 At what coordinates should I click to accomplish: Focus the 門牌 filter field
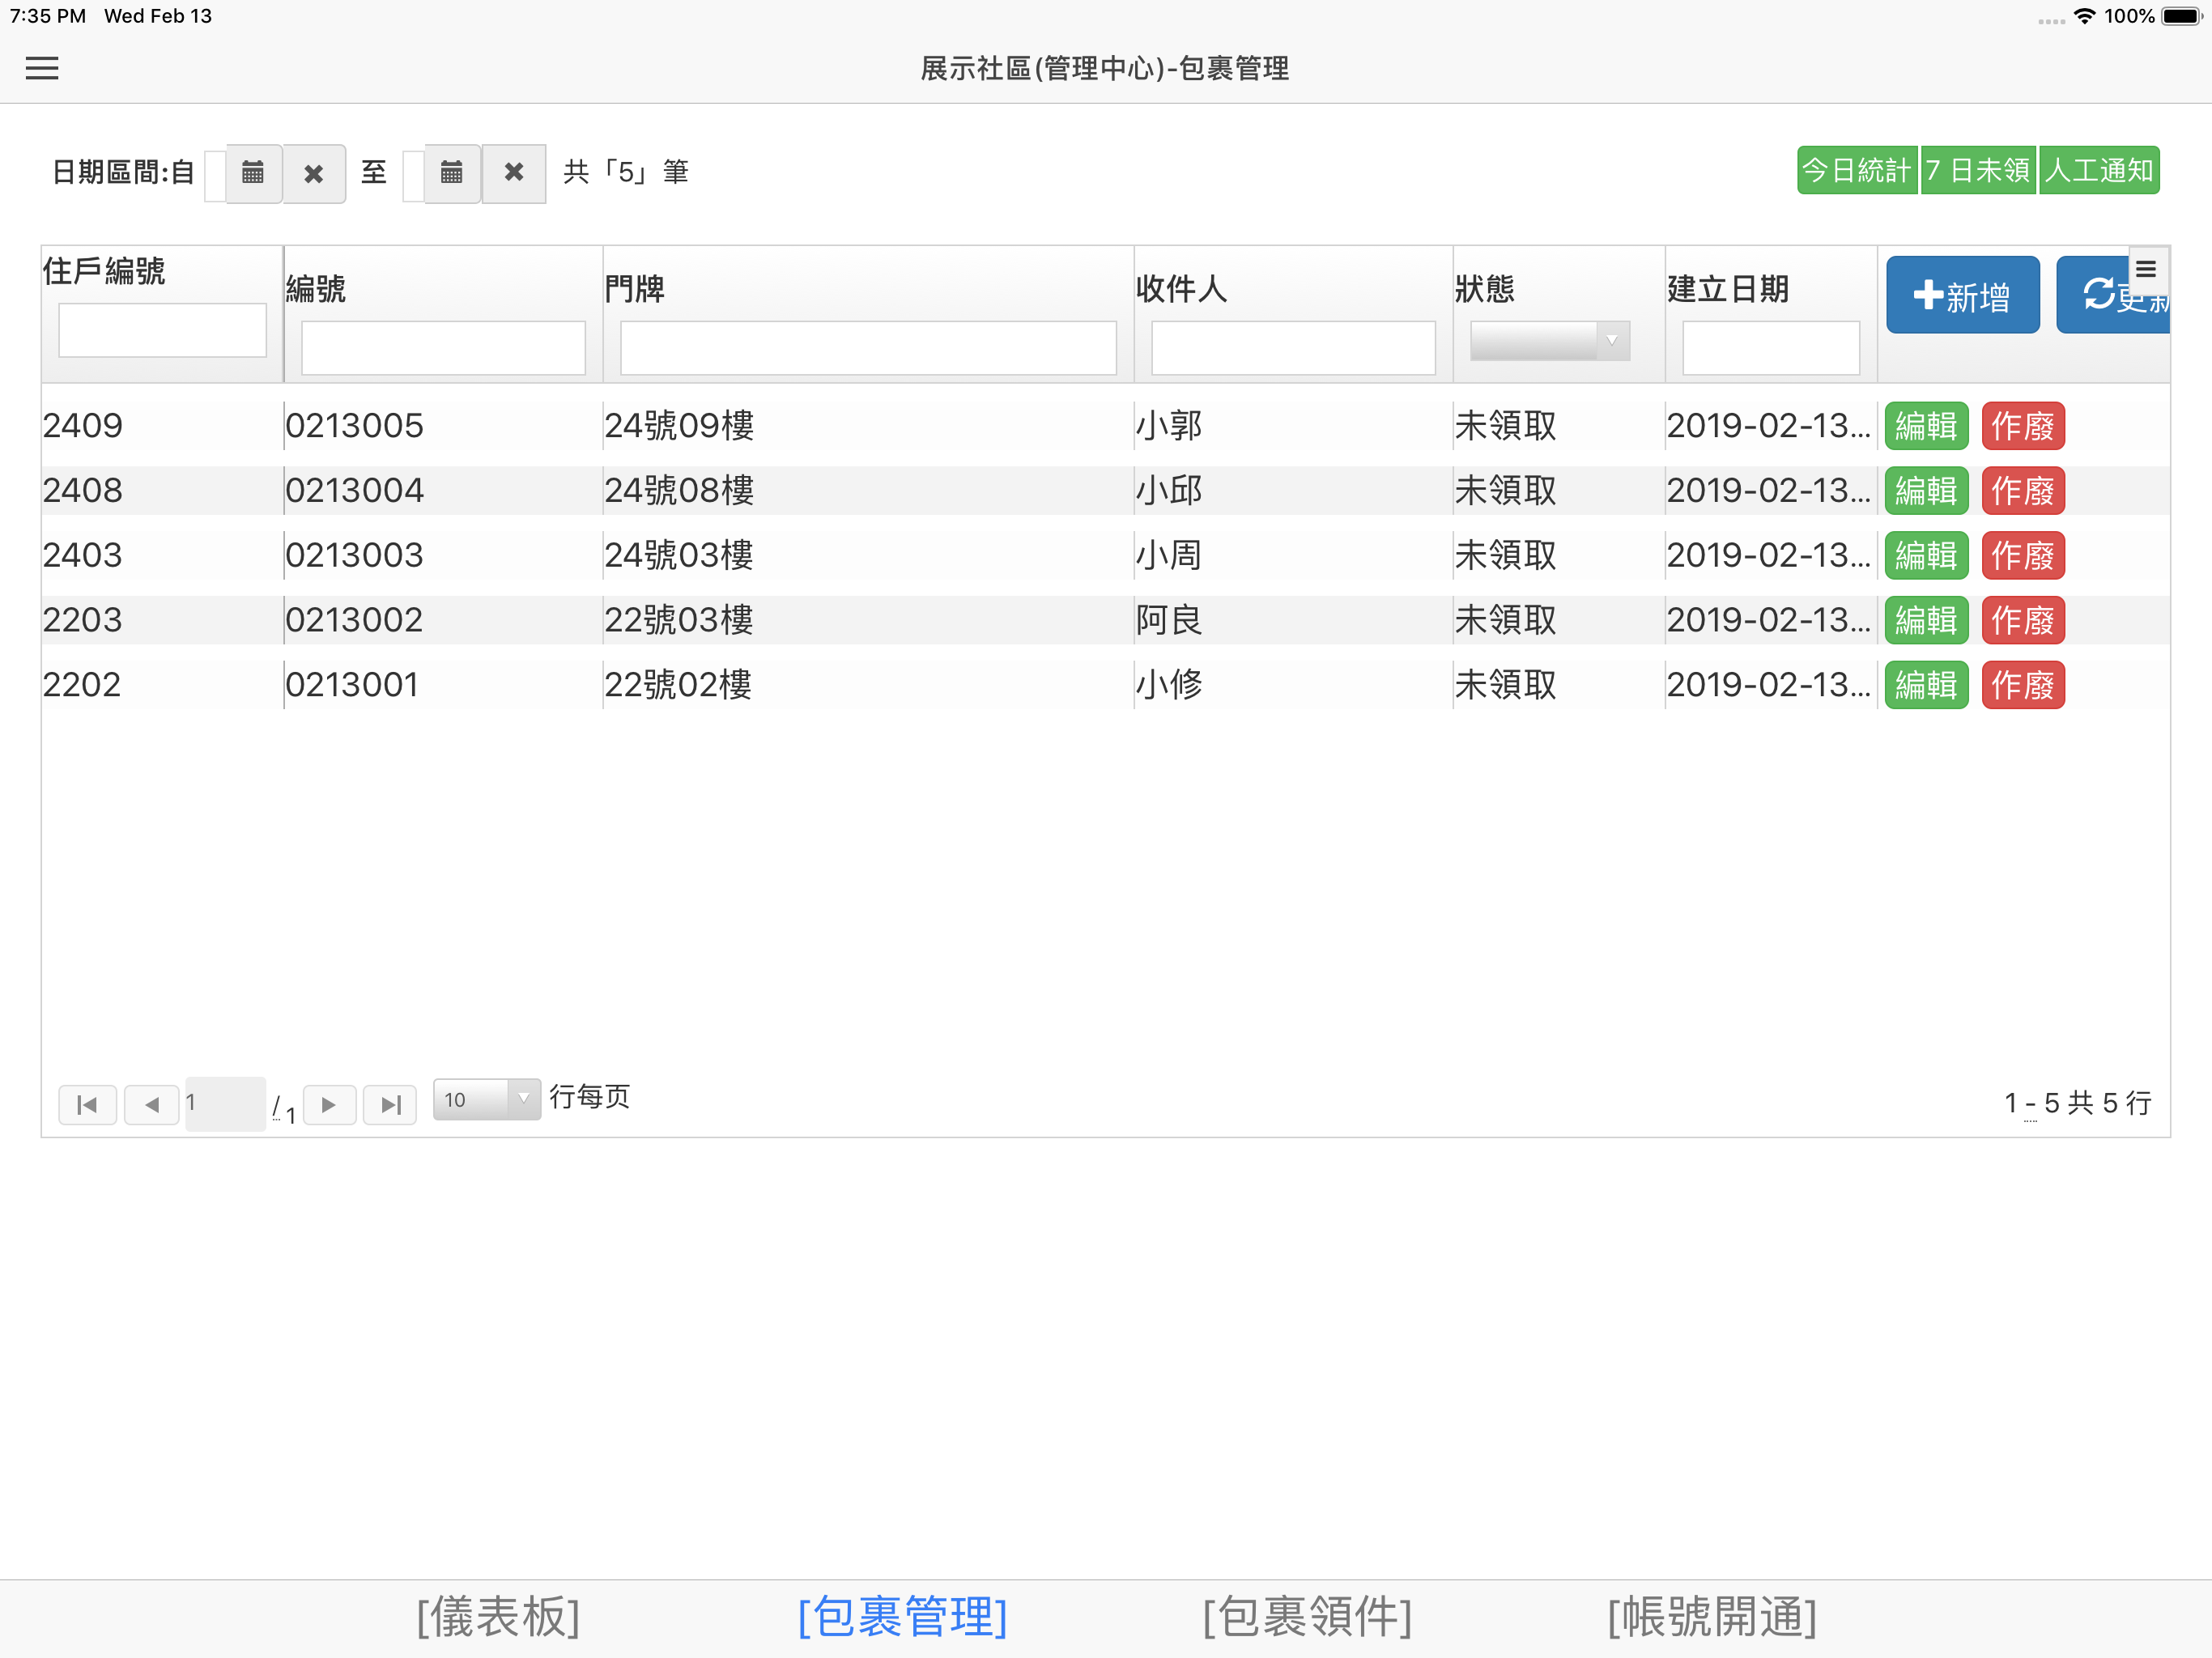868,348
